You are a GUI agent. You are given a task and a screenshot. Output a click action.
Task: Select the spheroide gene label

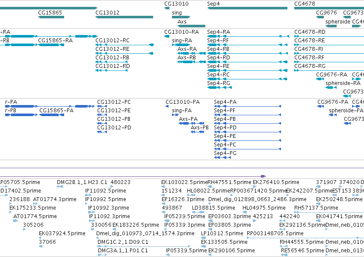[338, 21]
